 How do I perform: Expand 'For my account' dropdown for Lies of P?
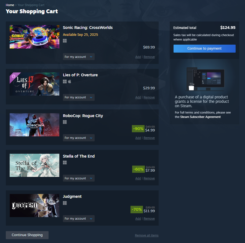point(79,97)
